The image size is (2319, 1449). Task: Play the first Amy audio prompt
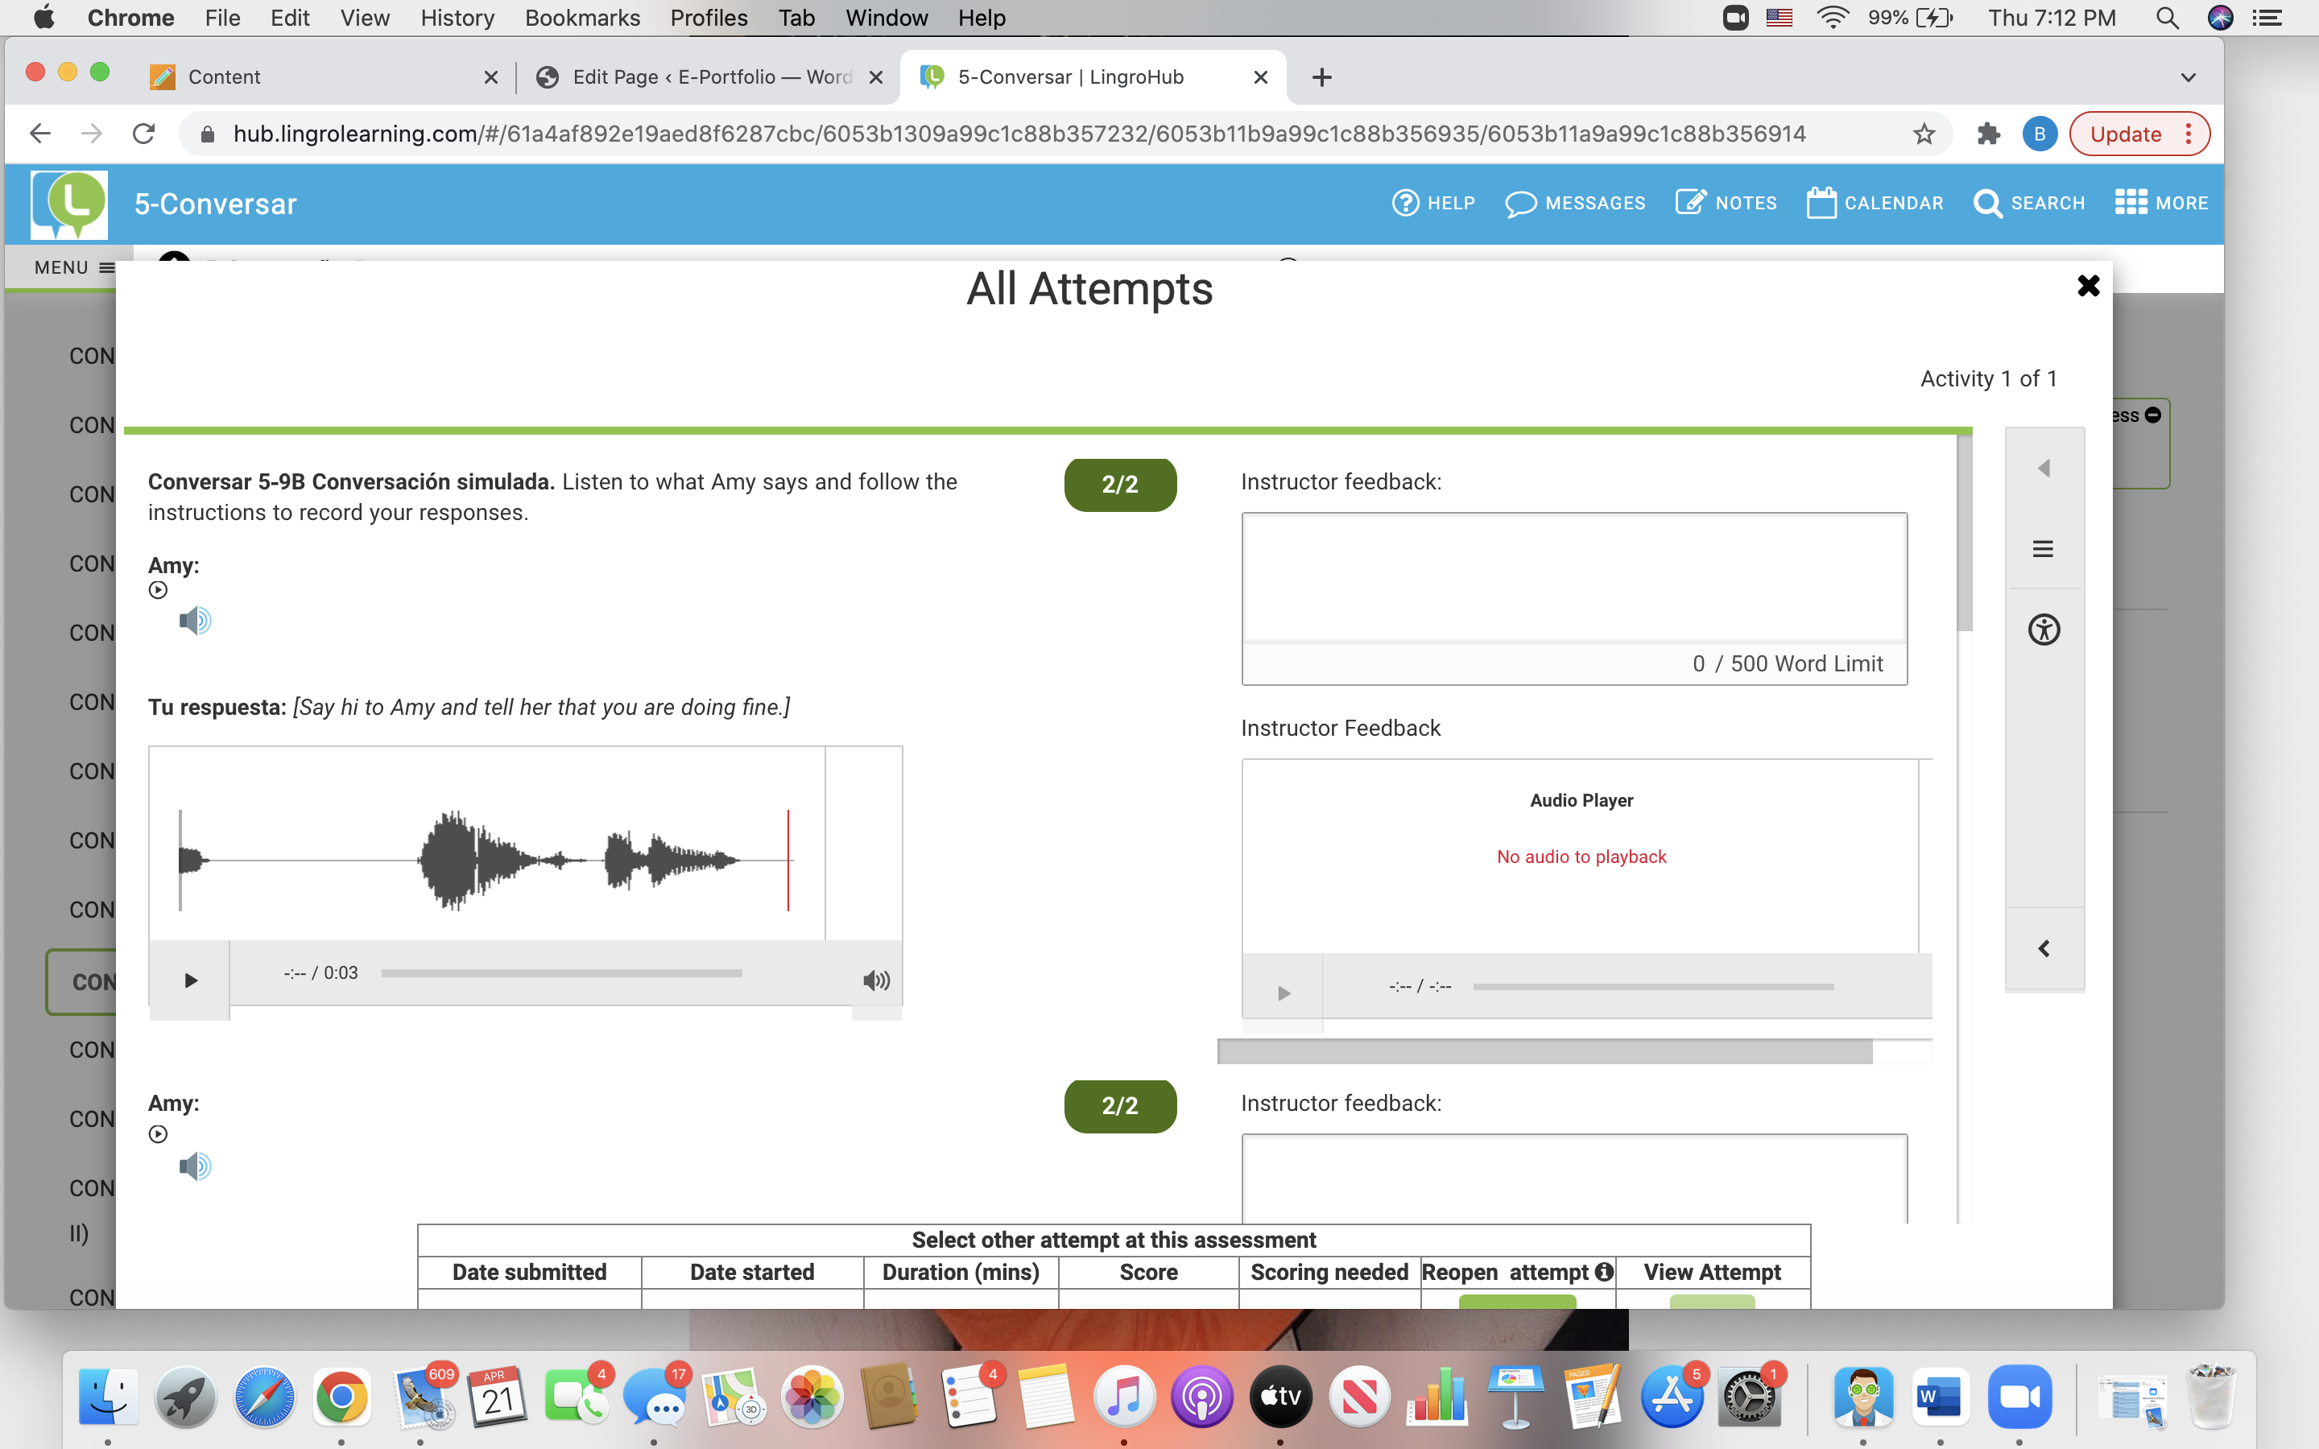click(158, 590)
